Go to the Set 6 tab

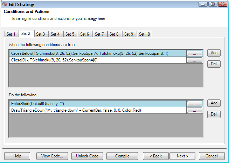tap(85, 34)
